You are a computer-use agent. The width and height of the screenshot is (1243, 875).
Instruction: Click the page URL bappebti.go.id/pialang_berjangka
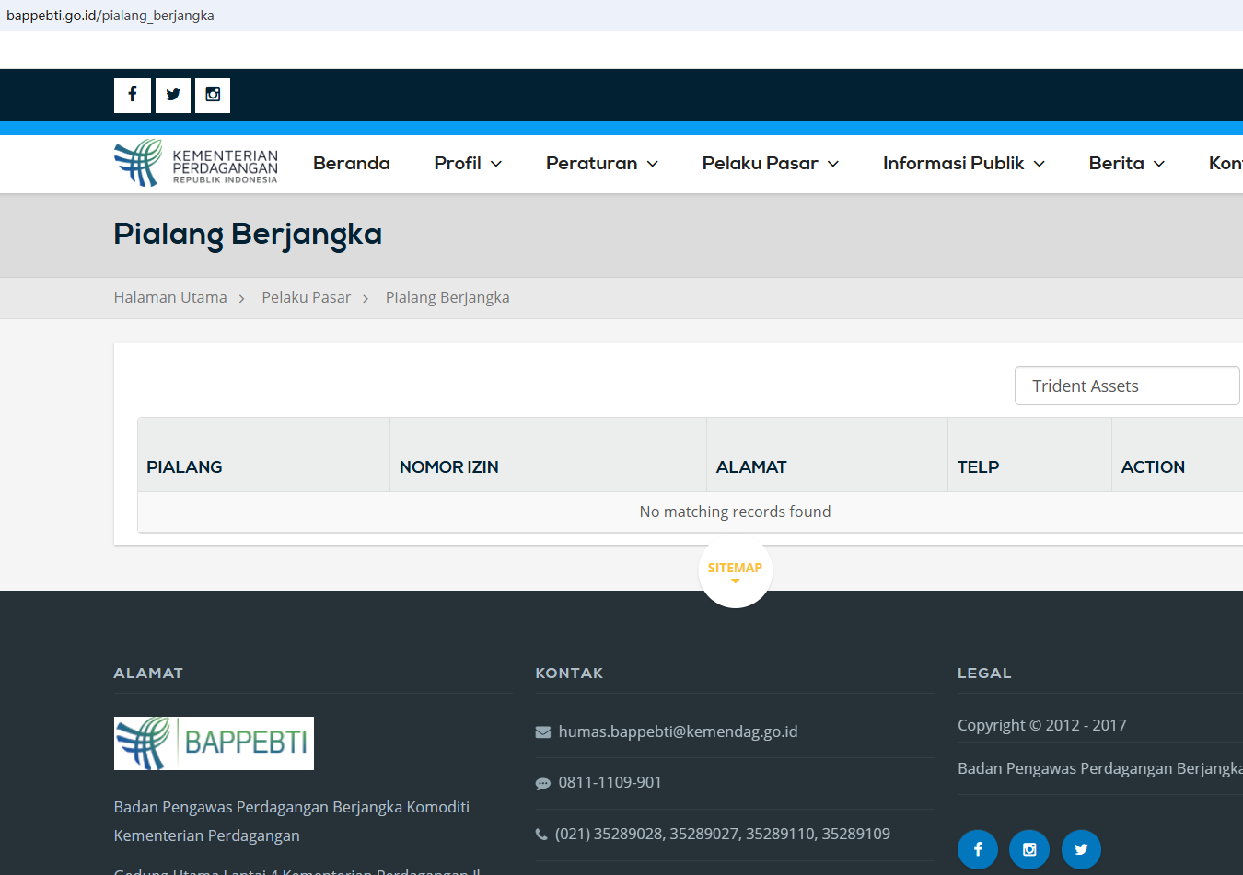(x=110, y=16)
